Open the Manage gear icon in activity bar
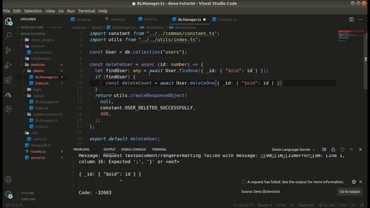Image resolution: width=370 pixels, height=208 pixels. tap(8, 194)
